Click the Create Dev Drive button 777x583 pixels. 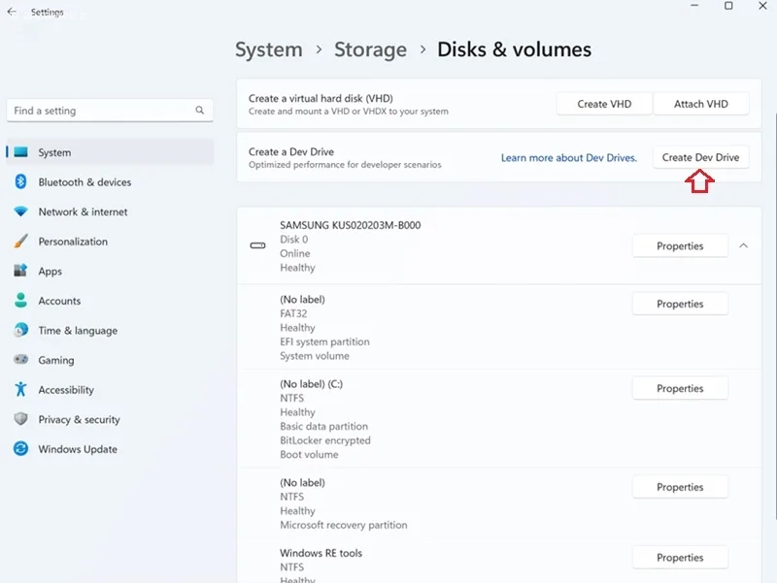click(x=700, y=157)
